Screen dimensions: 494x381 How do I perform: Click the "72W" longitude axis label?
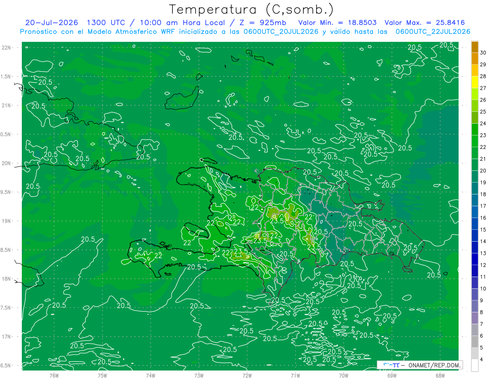(247, 375)
